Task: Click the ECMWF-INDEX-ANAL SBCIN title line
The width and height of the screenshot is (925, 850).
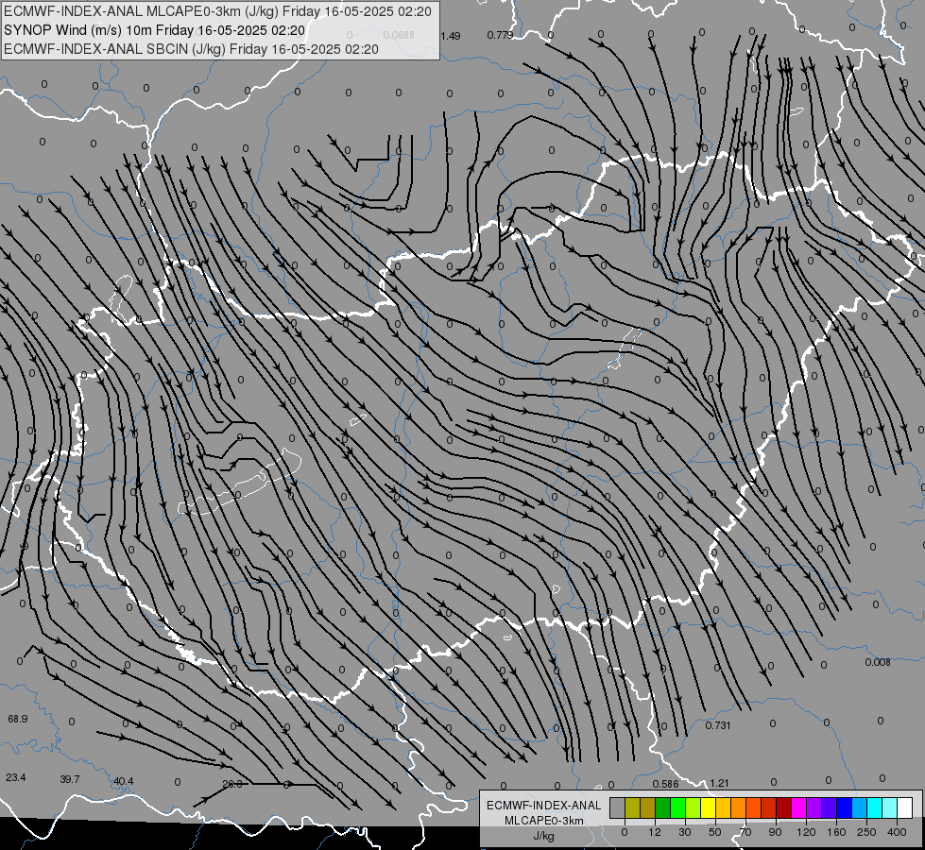Action: (x=191, y=49)
